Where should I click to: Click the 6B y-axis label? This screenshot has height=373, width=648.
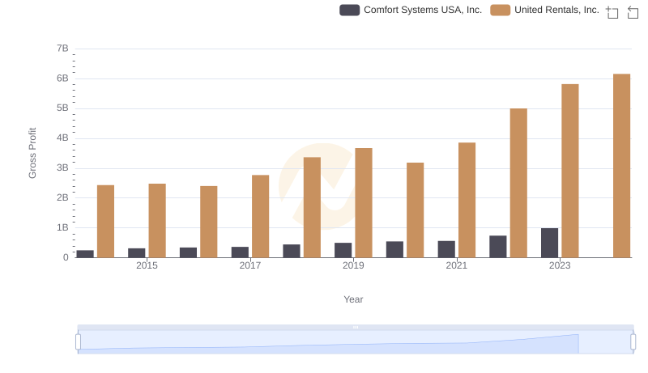click(x=62, y=78)
